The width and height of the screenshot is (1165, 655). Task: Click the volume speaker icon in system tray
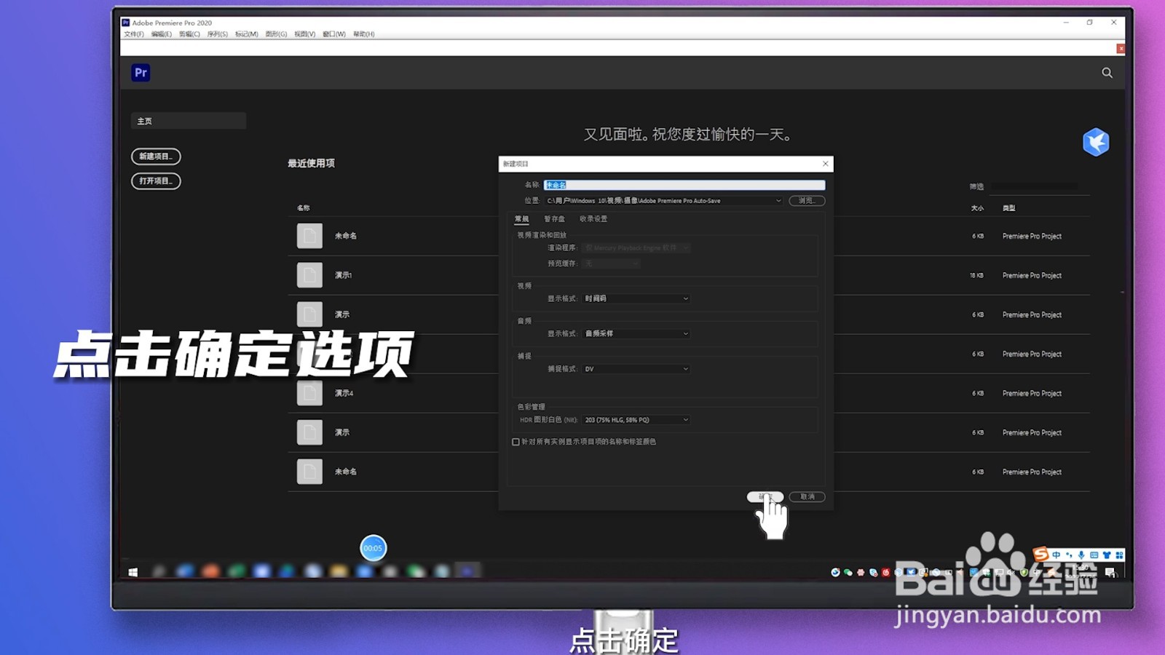point(1011,572)
